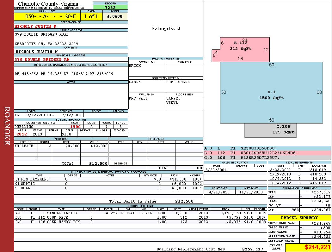Click the 'No Image Found' photo placeholder
Image resolution: width=332 pixels, height=252 pixels.
point(166,28)
